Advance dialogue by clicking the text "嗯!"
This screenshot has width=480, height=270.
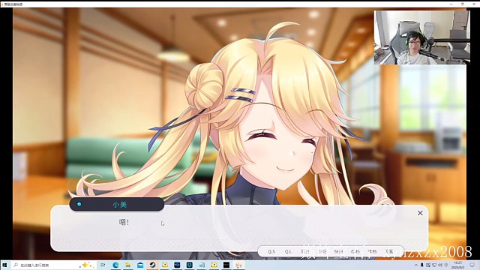pyautogui.click(x=124, y=222)
